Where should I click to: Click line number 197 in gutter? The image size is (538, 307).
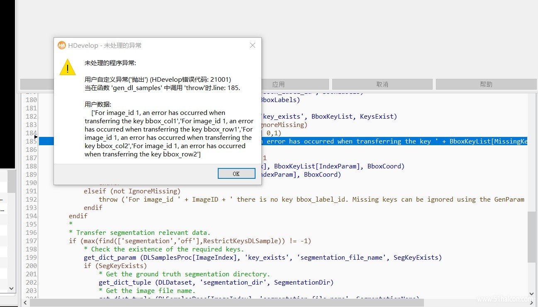pos(31,241)
